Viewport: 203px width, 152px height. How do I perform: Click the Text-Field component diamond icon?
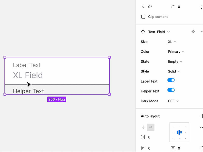click(x=143, y=32)
